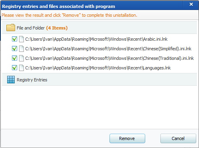This screenshot has width=199, height=148.
Task: Click the yellow File and Folder icon
Action: pyautogui.click(x=11, y=28)
